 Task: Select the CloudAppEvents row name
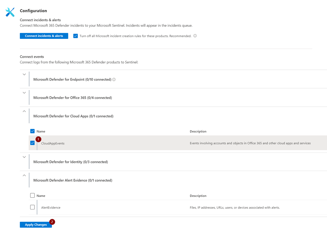[x=53, y=143]
